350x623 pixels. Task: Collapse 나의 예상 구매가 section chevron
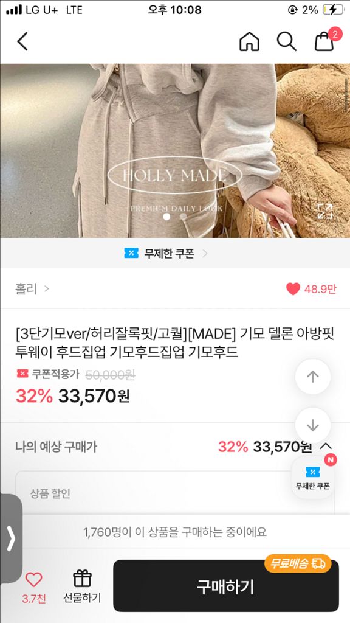pos(326,447)
